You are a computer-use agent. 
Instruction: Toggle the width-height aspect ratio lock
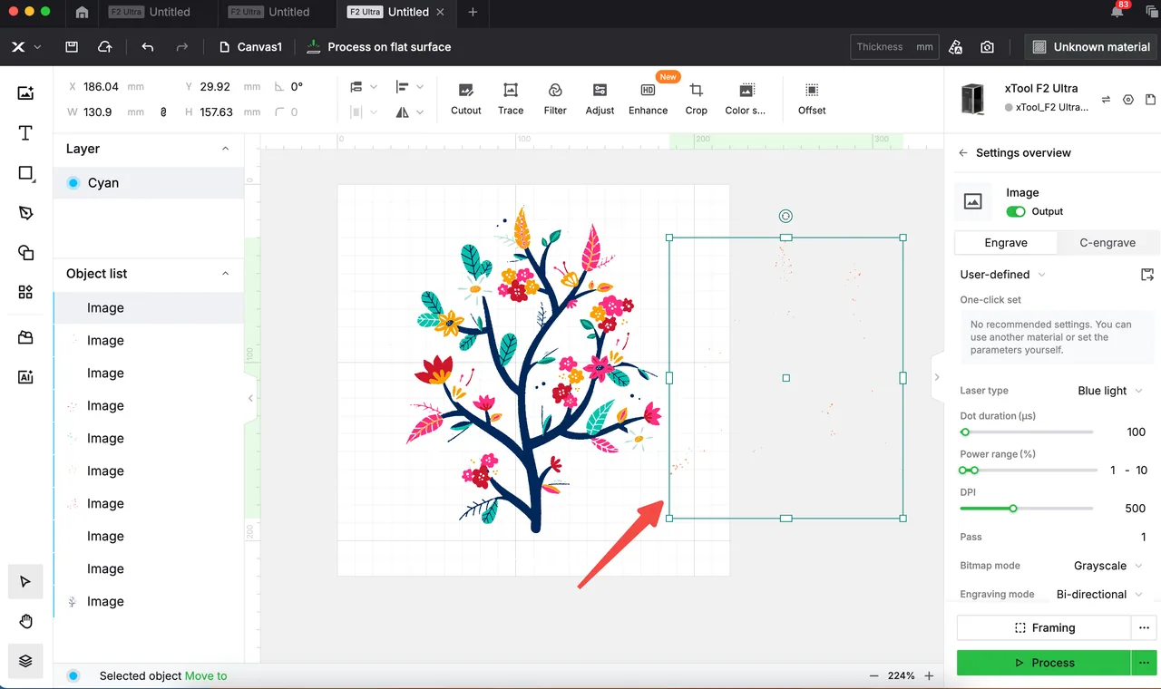(163, 112)
